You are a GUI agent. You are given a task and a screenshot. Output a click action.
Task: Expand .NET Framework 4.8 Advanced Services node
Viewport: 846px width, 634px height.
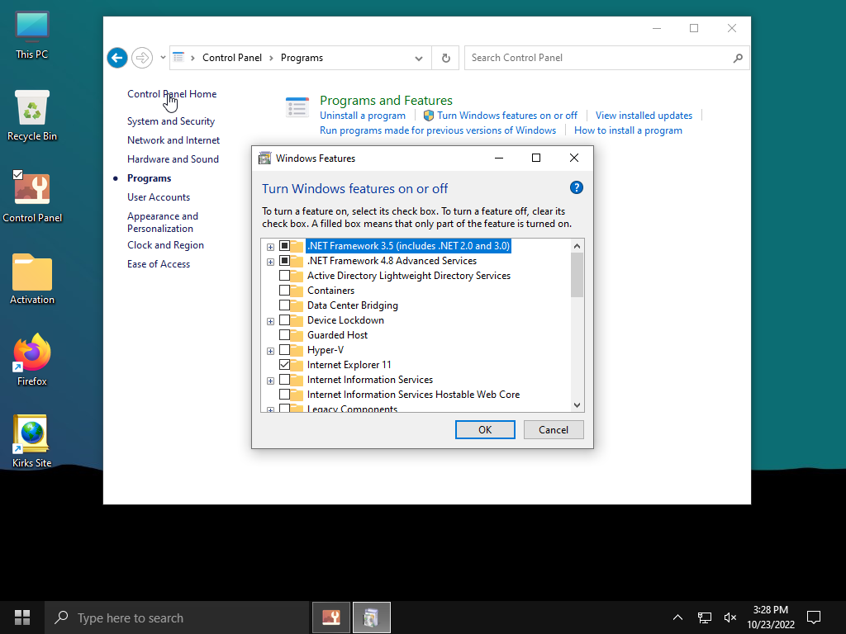(270, 262)
